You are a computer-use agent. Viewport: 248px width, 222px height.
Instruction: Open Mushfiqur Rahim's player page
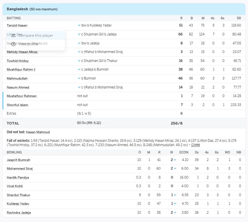point(21,70)
